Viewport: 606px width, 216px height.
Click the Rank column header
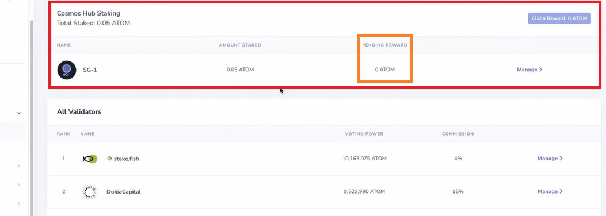(64, 134)
